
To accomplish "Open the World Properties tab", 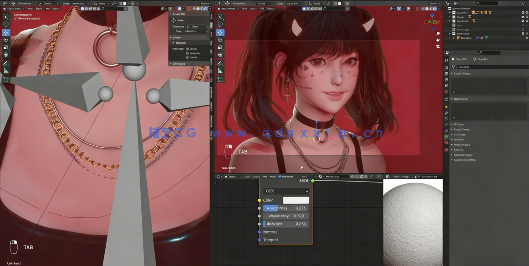I will (446, 92).
